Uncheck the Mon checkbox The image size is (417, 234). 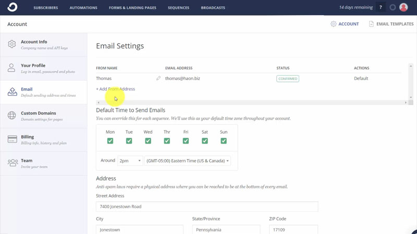click(x=110, y=141)
